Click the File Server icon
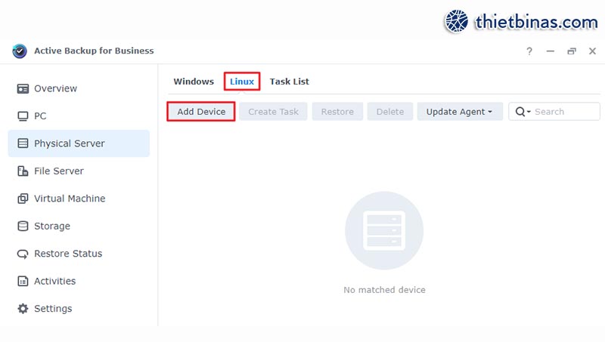Viewport: 605px width, 342px height. [x=23, y=171]
